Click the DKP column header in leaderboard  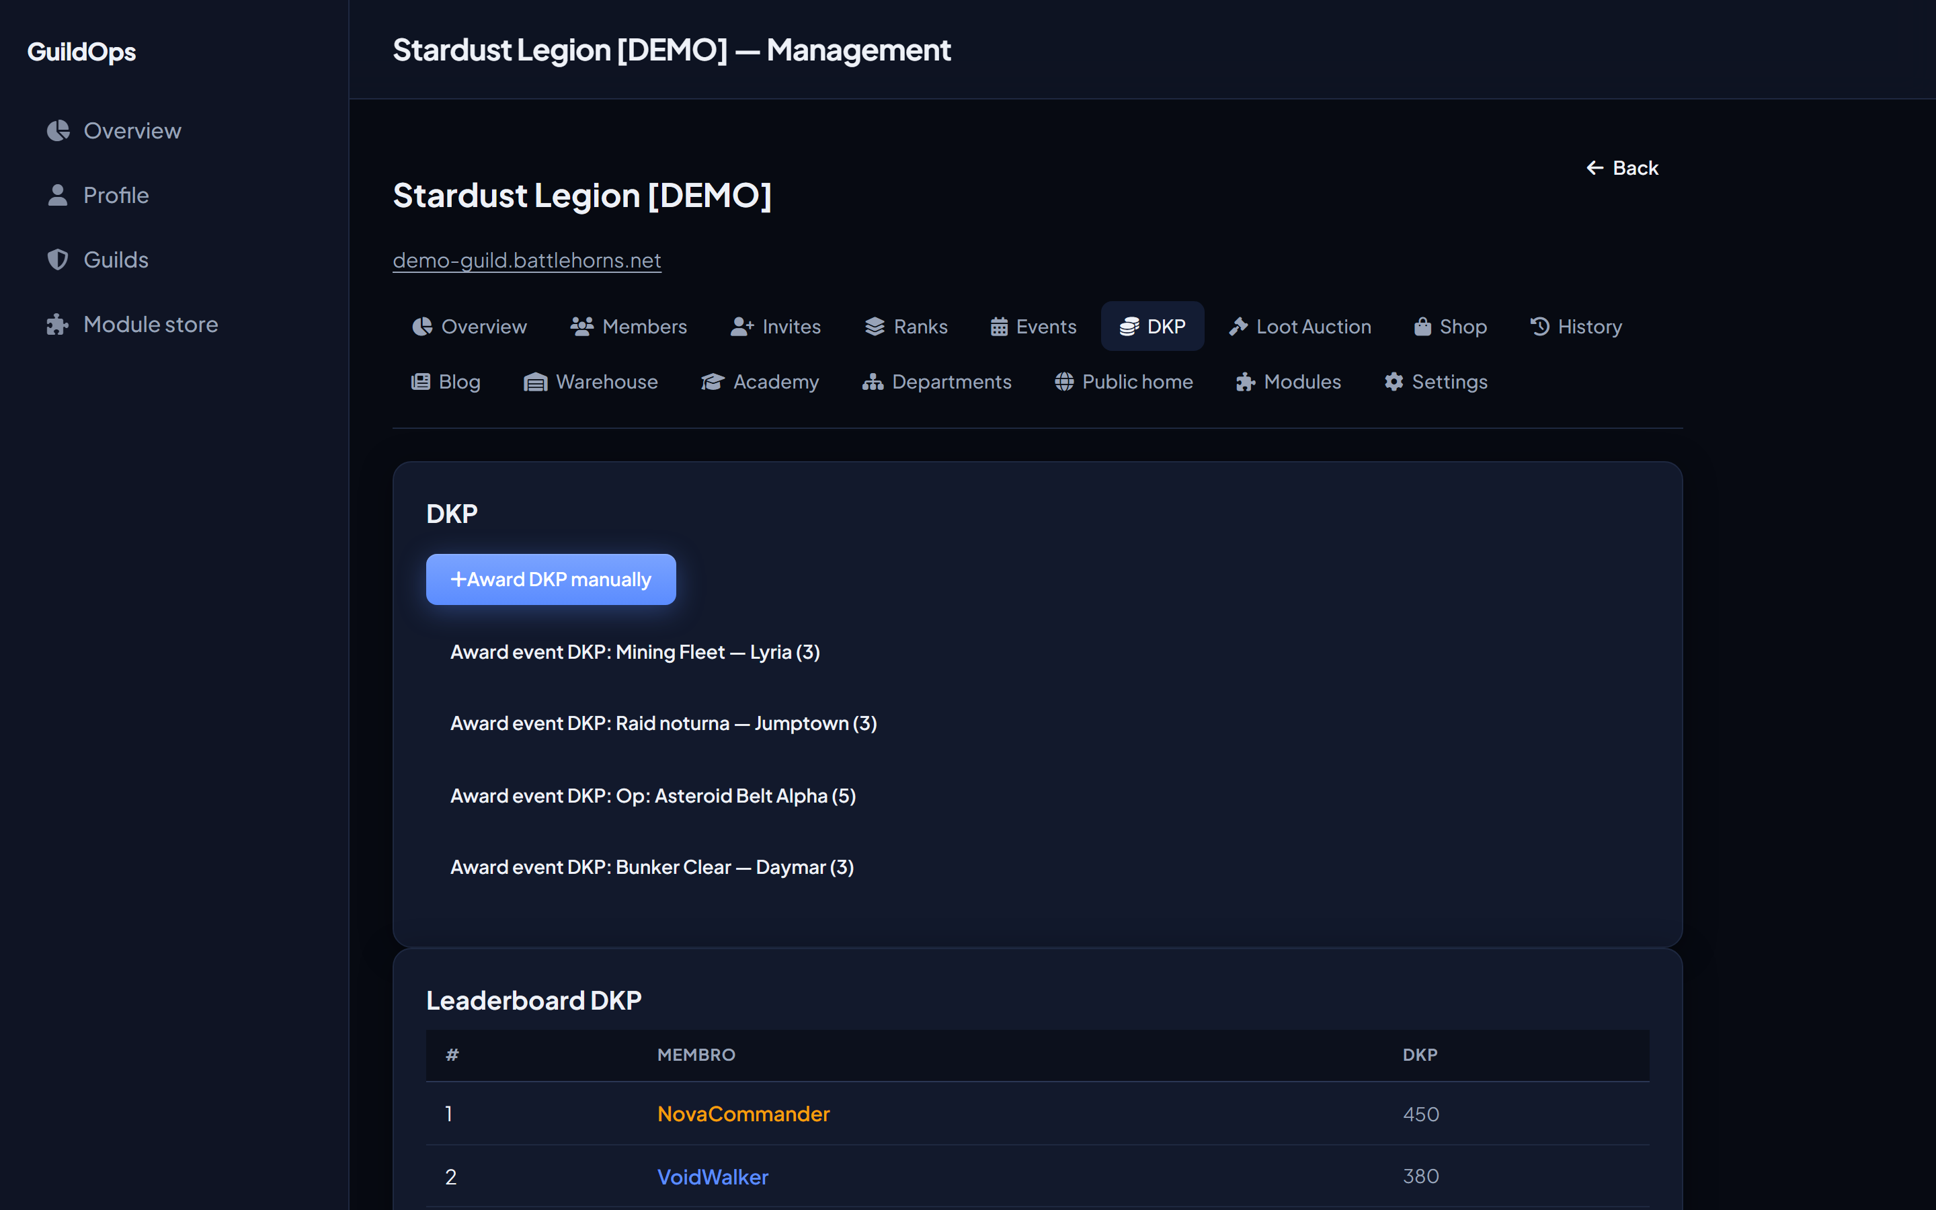coord(1420,1055)
